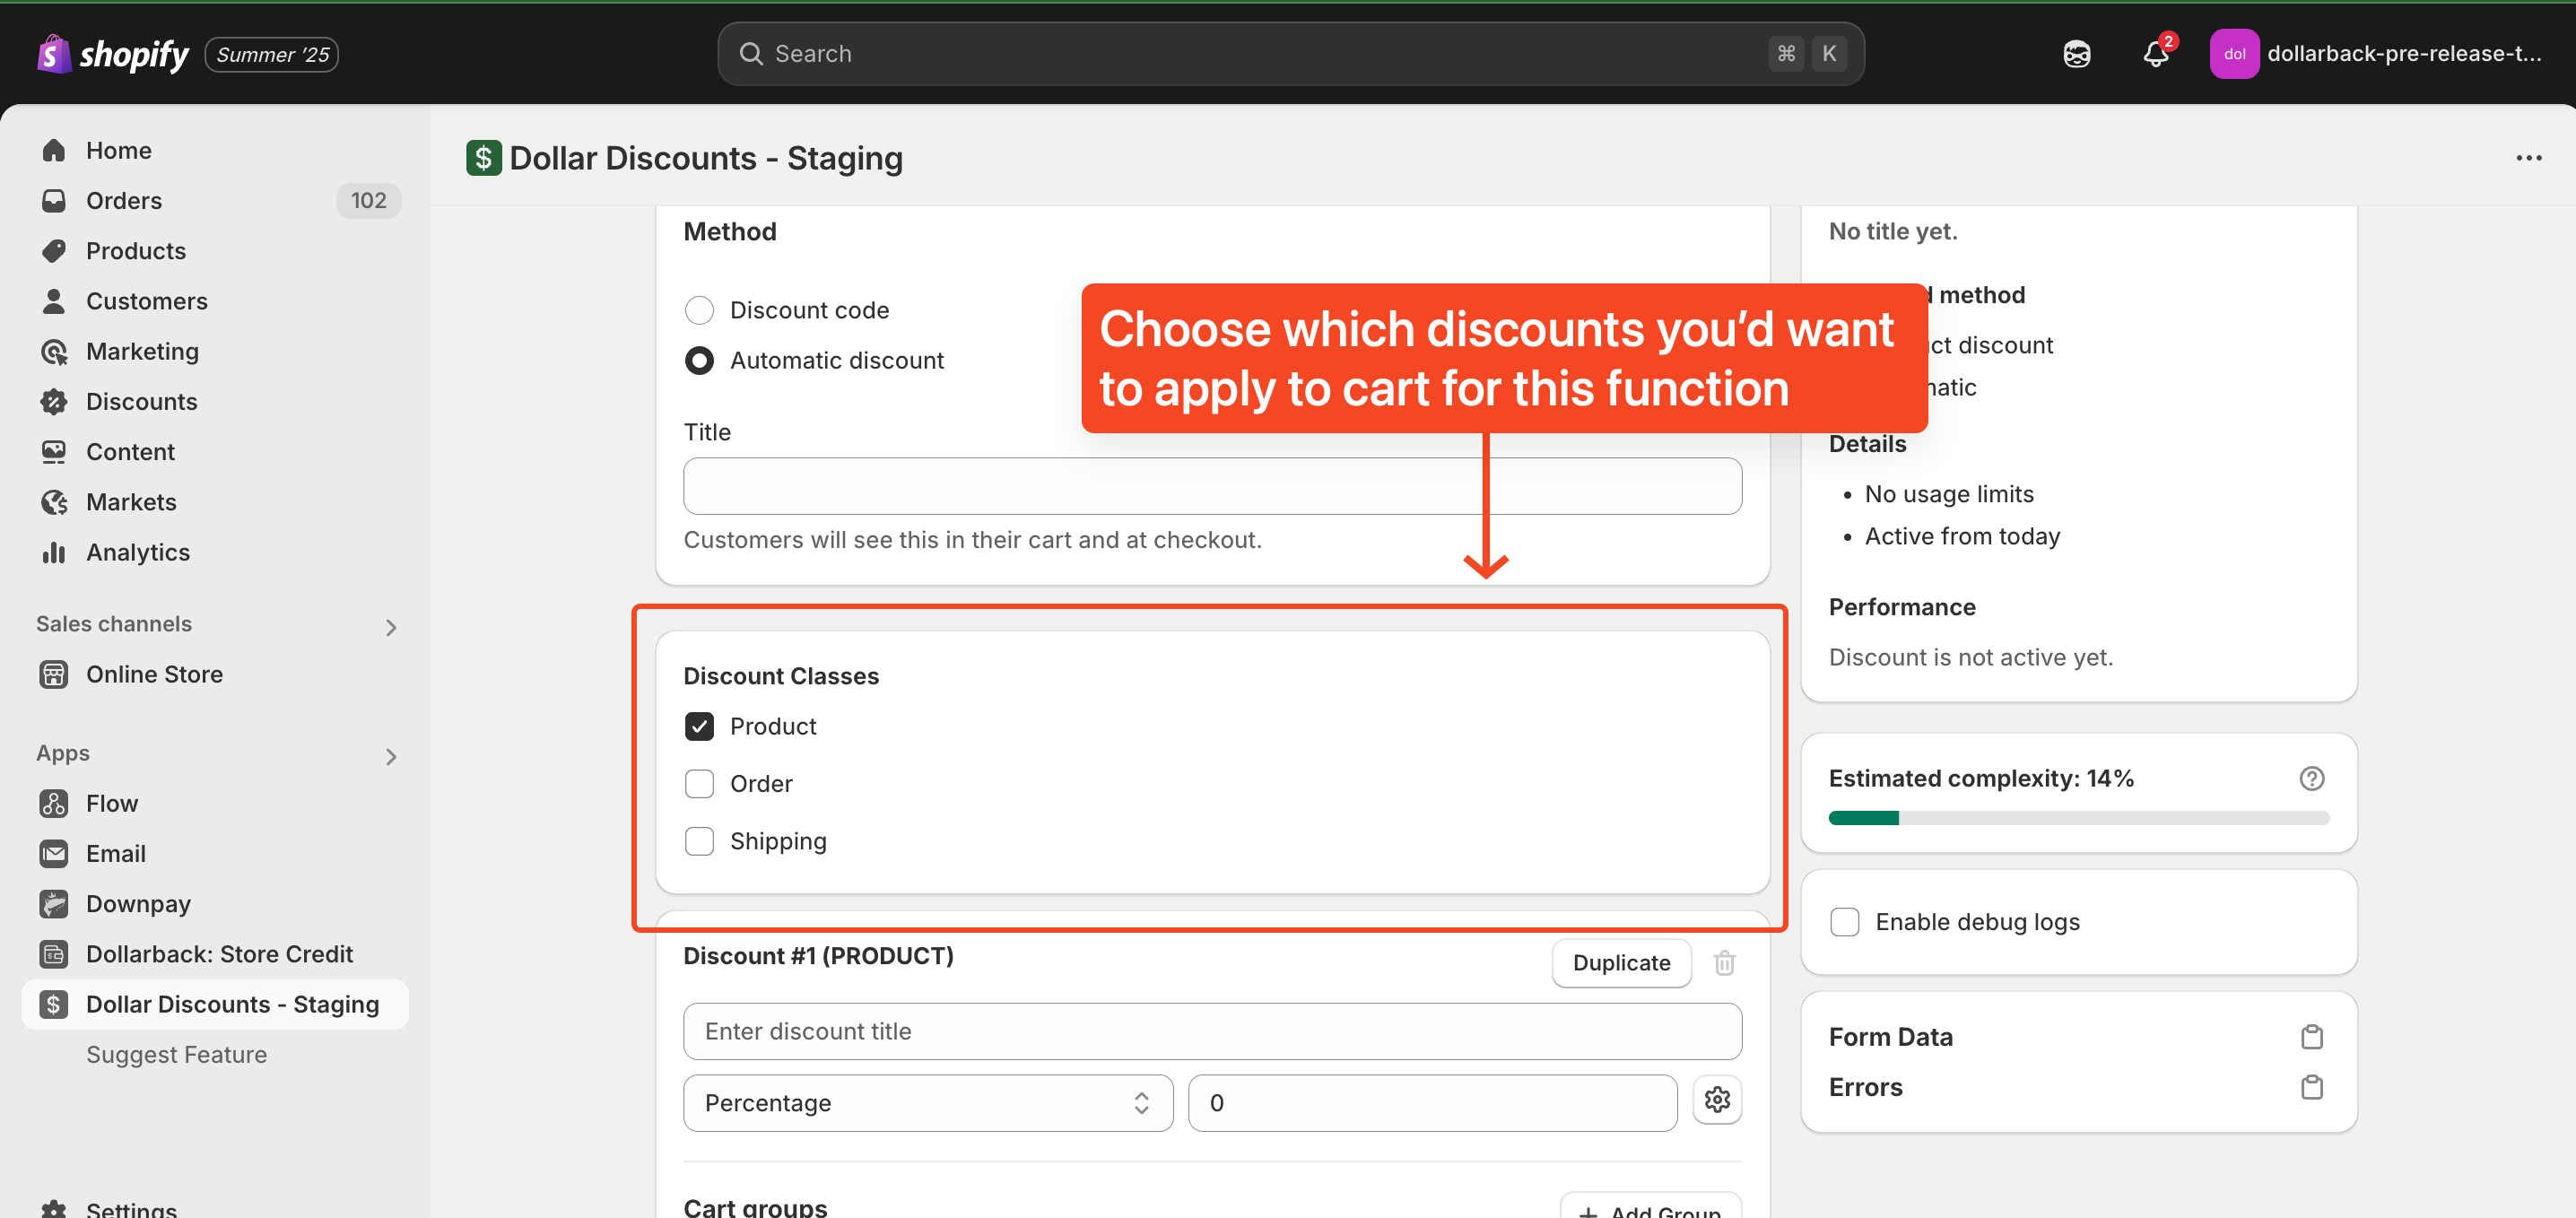Click the Sidekick assistant icon in top bar
Image resolution: width=2576 pixels, height=1218 pixels.
(2076, 54)
